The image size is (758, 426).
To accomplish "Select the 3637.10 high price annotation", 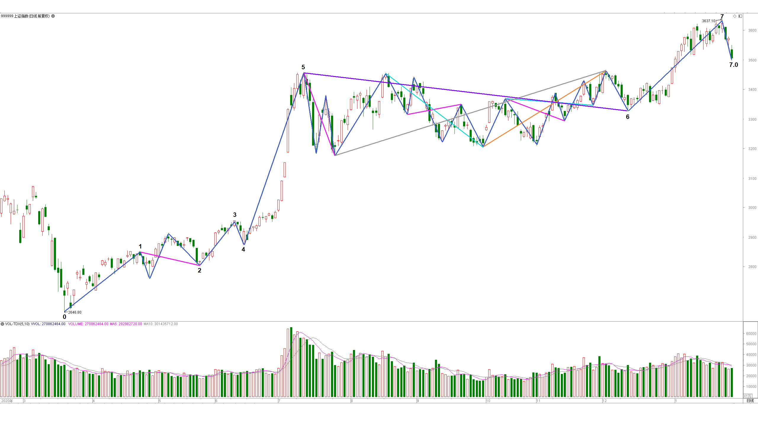I will (x=709, y=21).
